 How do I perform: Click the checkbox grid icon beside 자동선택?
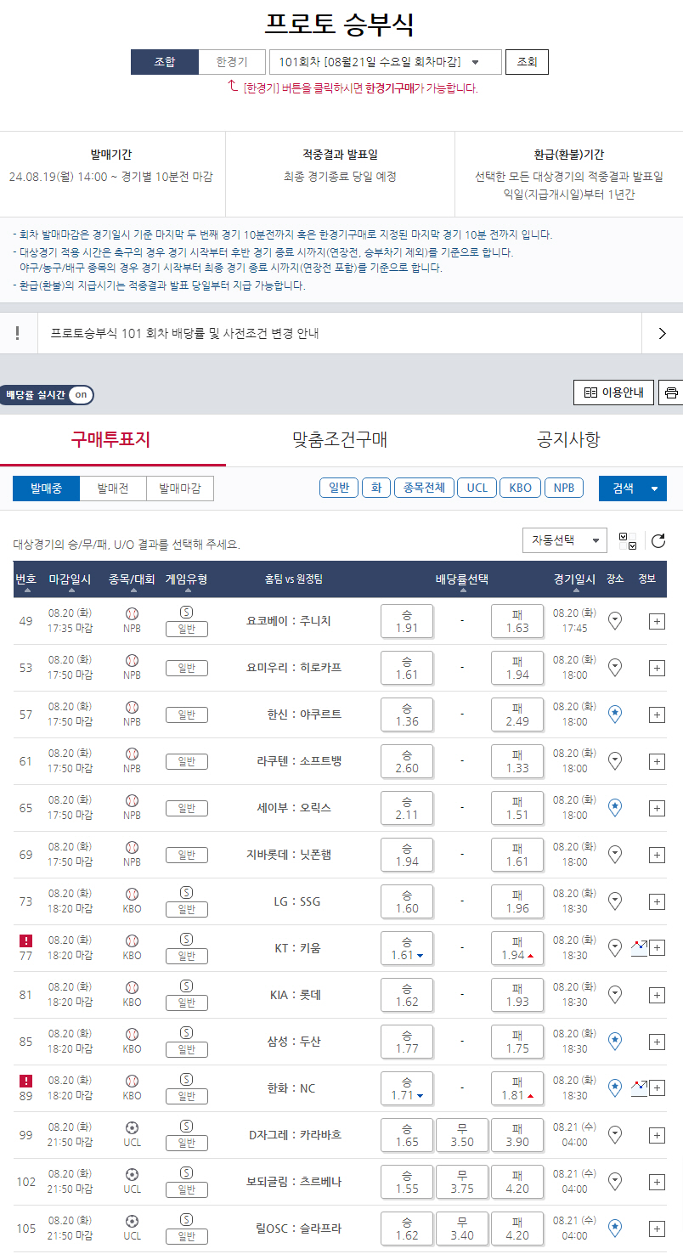pyautogui.click(x=628, y=540)
